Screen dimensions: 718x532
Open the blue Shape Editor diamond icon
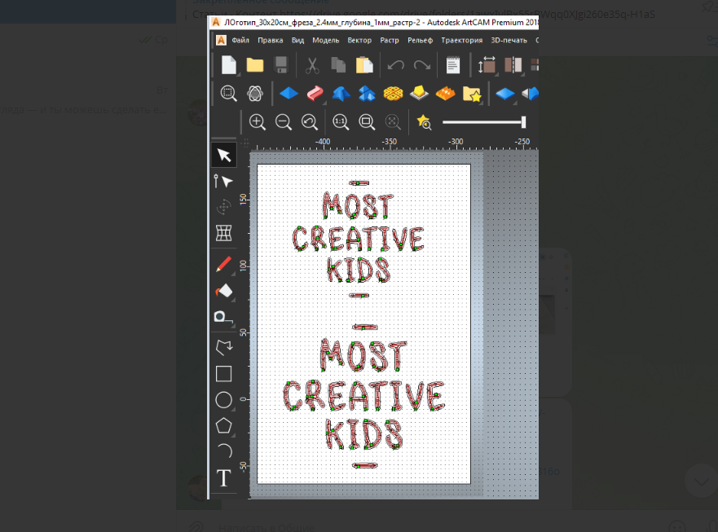pyautogui.click(x=289, y=94)
